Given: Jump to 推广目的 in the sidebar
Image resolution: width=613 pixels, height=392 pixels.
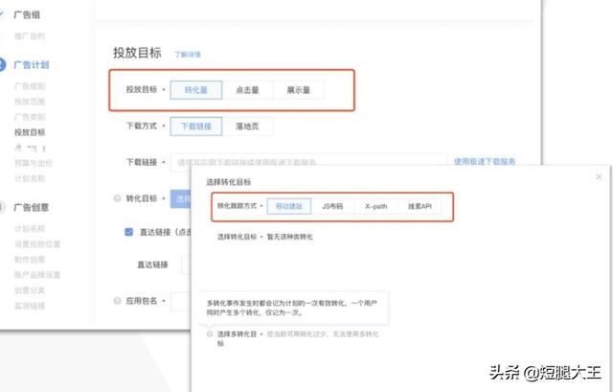Looking at the screenshot, I should pos(30,36).
